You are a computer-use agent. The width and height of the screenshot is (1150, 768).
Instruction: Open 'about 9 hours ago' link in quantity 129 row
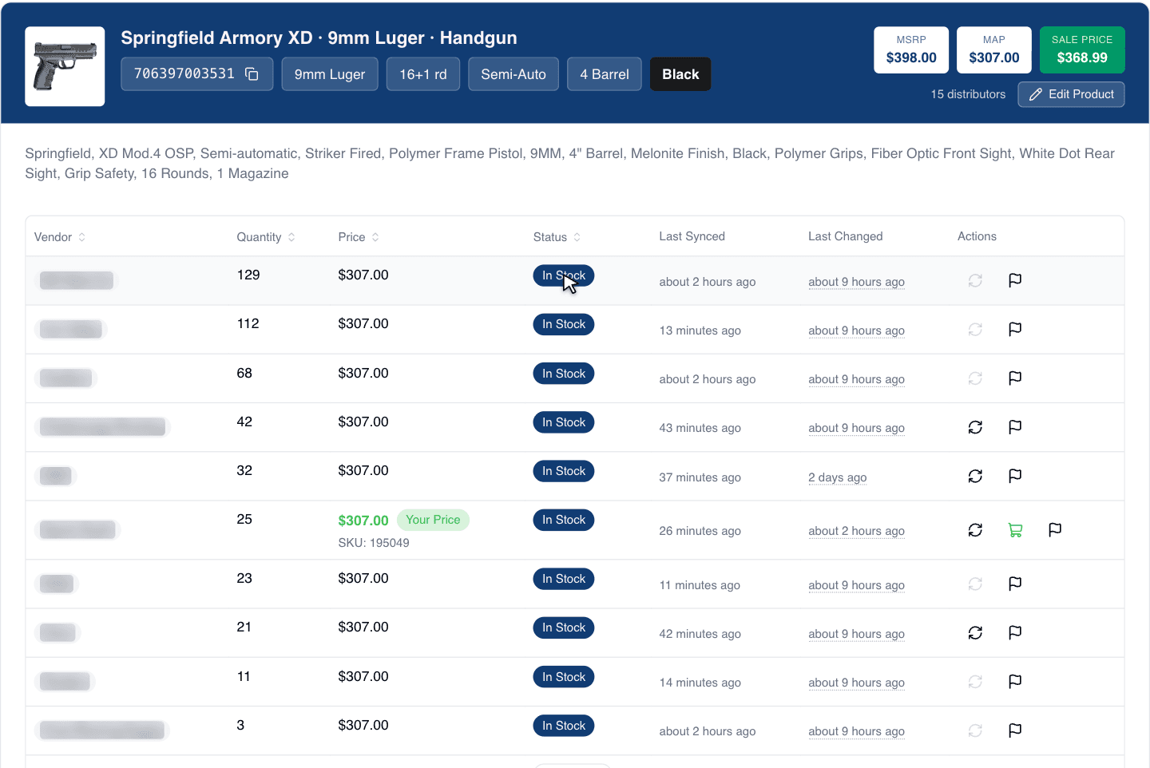coord(856,282)
